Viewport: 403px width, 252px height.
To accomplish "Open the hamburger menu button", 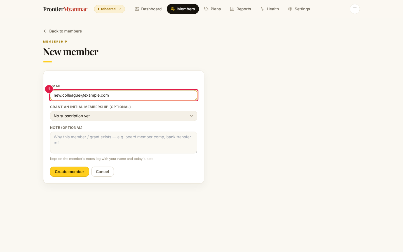I will point(355,9).
